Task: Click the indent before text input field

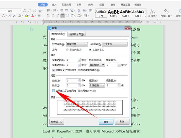Action: point(72,60)
